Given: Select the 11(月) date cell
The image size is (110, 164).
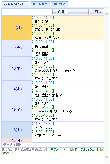Looking at the screenshot, I should coord(17,28).
